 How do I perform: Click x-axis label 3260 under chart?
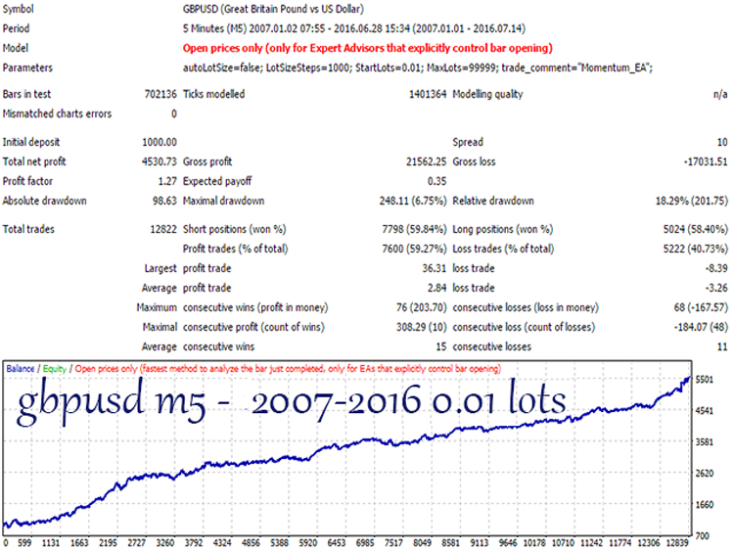pos(164,543)
